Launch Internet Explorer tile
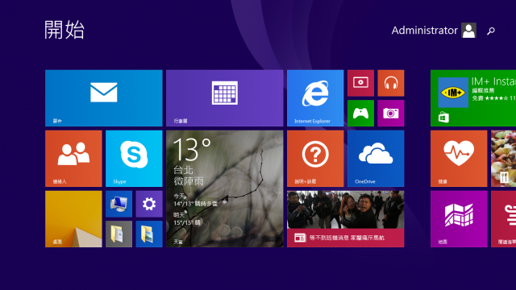 point(315,98)
